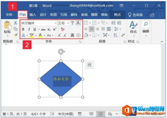
Task: Open font name dropdown 华文楷体
Action: tap(56, 23)
